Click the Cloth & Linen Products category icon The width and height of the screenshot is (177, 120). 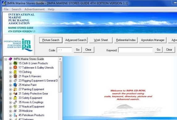(15, 63)
